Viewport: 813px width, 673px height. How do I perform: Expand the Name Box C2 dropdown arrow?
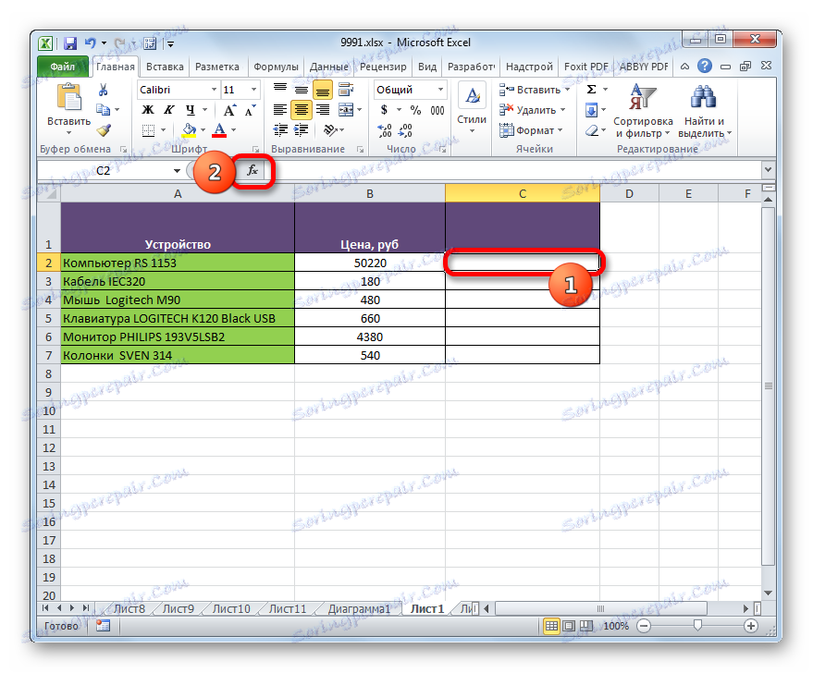click(177, 170)
